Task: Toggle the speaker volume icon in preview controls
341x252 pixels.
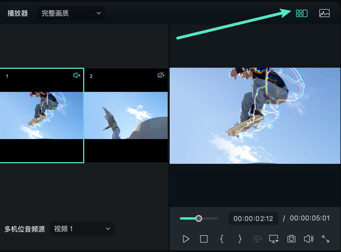Action: (x=308, y=239)
